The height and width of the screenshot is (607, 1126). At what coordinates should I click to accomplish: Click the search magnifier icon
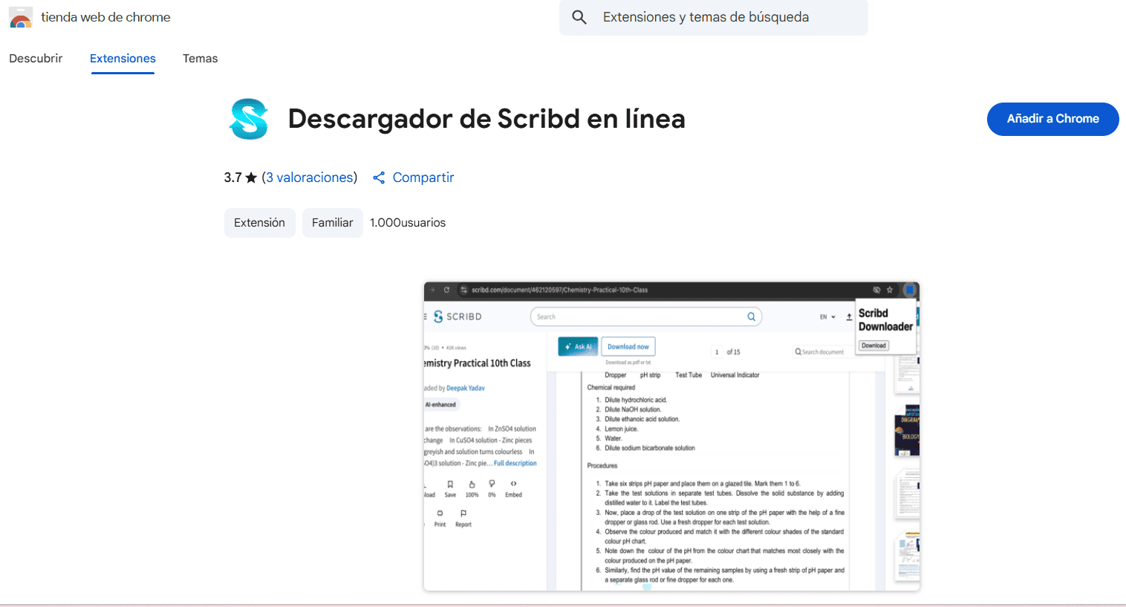[579, 17]
